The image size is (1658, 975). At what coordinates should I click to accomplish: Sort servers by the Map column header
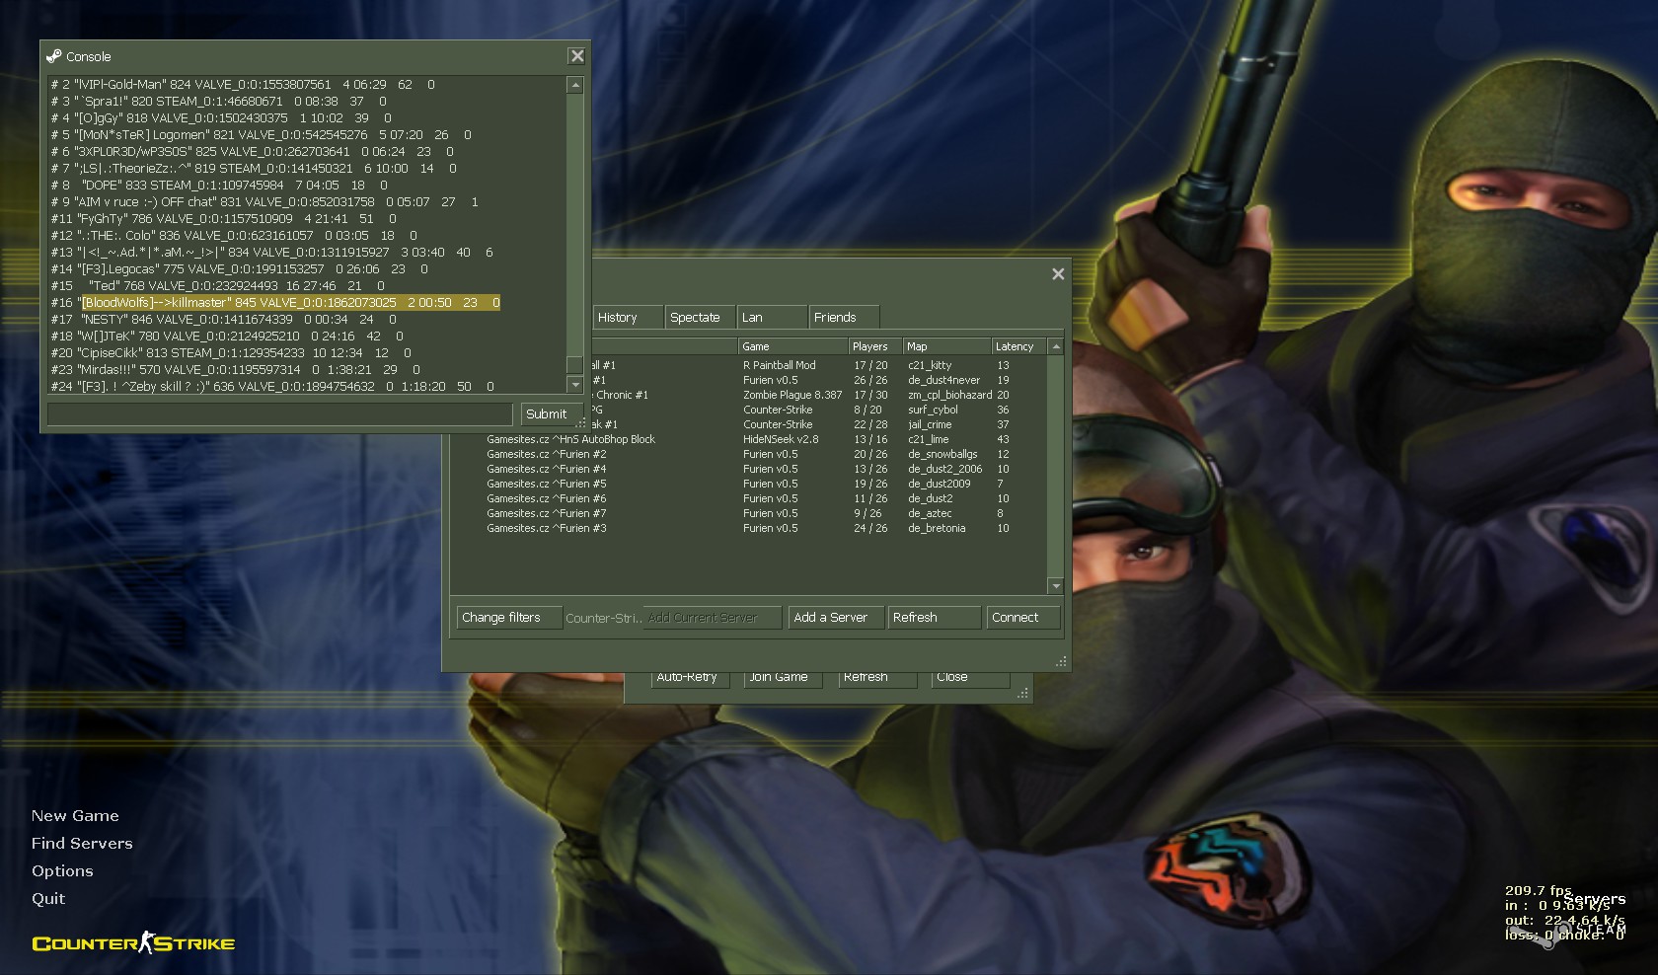click(945, 346)
